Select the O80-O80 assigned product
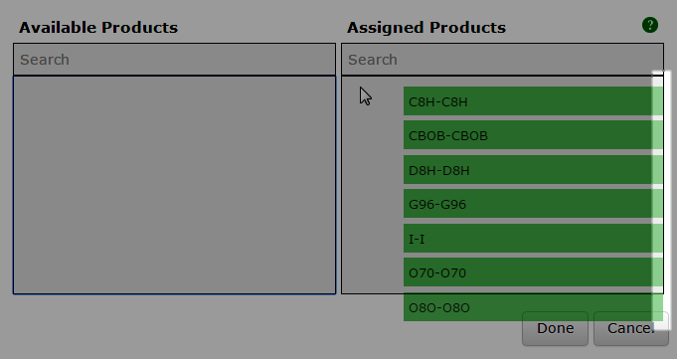Screen dimensions: 677x359 point(528,307)
